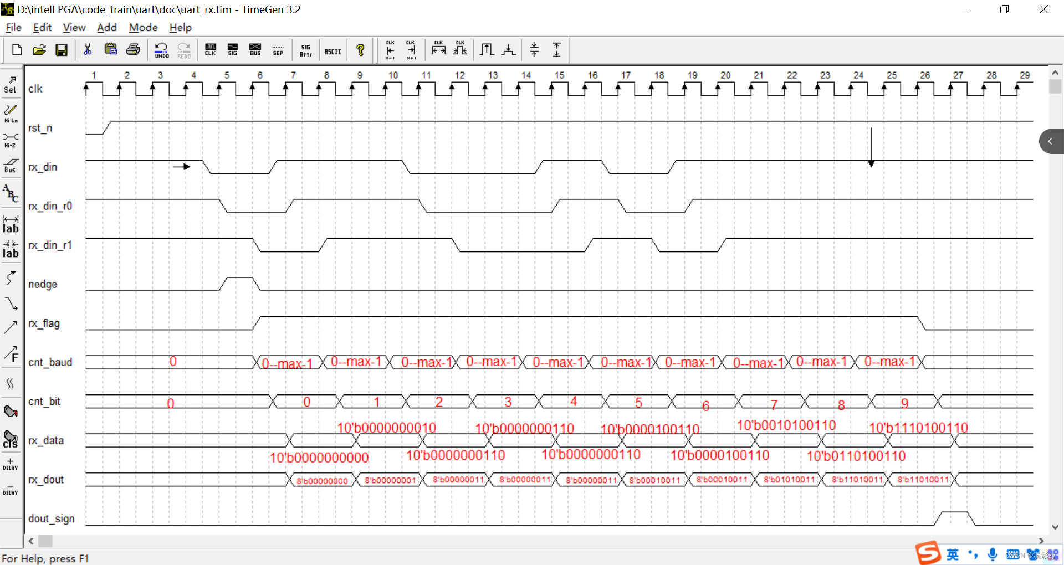Increase vertical row spacing icon

point(556,50)
